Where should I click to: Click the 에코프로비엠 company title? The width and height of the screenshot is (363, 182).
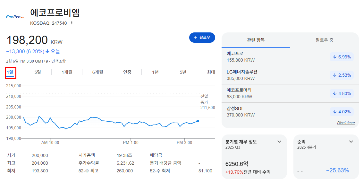pyautogui.click(x=55, y=13)
